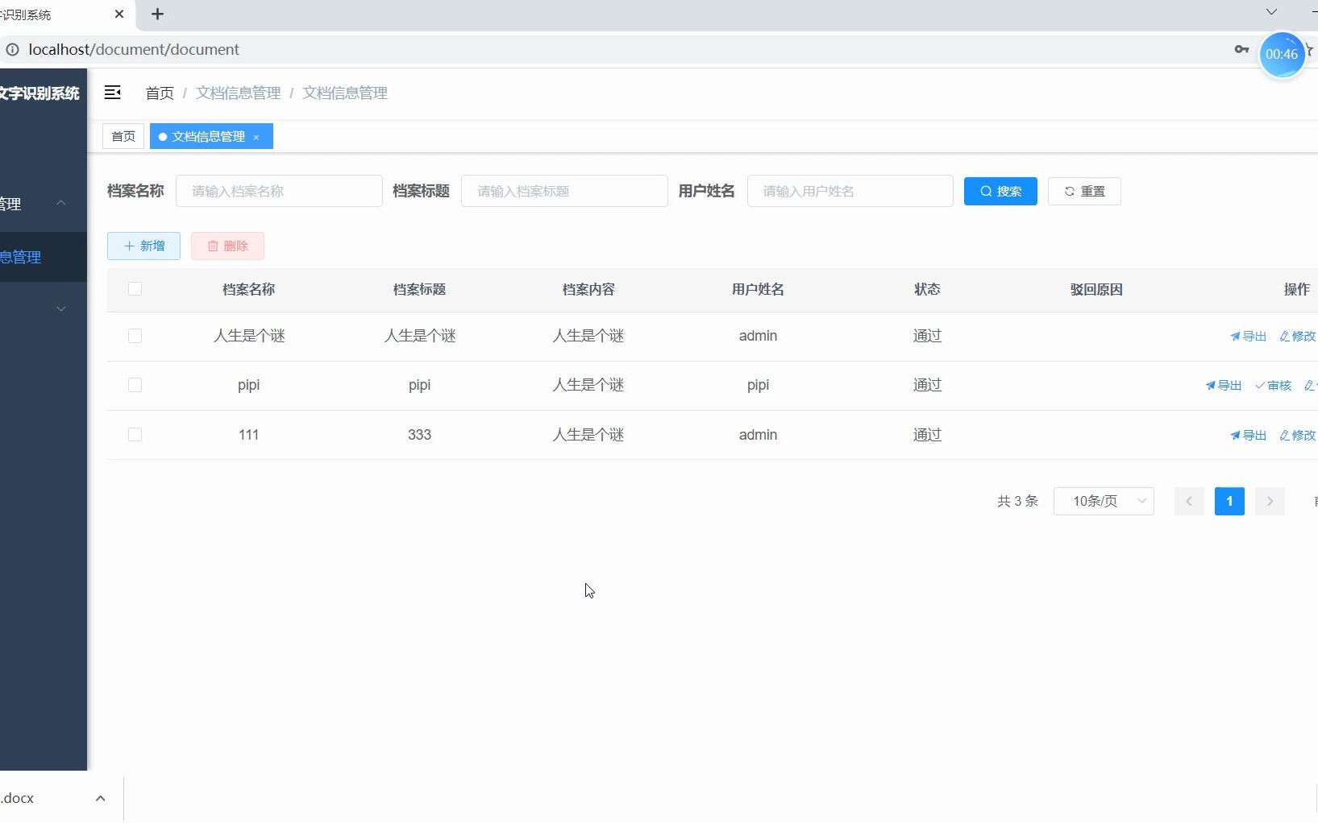Open a new browser tab with plus icon
The image size is (1318, 823).
point(157,14)
